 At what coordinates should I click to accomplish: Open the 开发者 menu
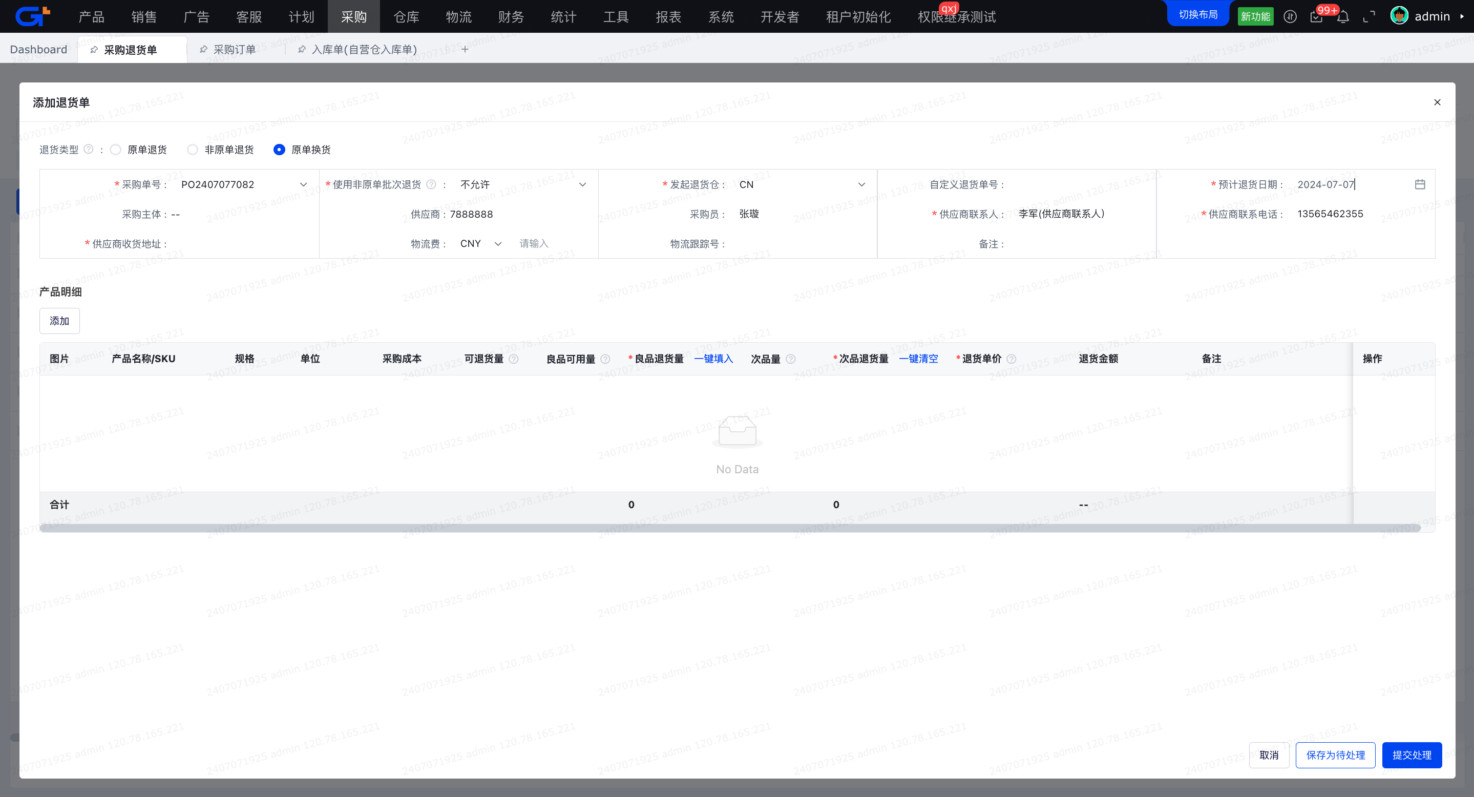point(780,16)
